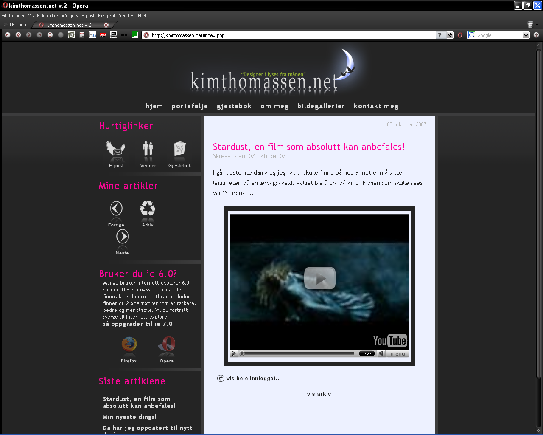Viewport: 543px width, 435px height.
Task: Expand the arrow next to trash can
Action: [537, 25]
